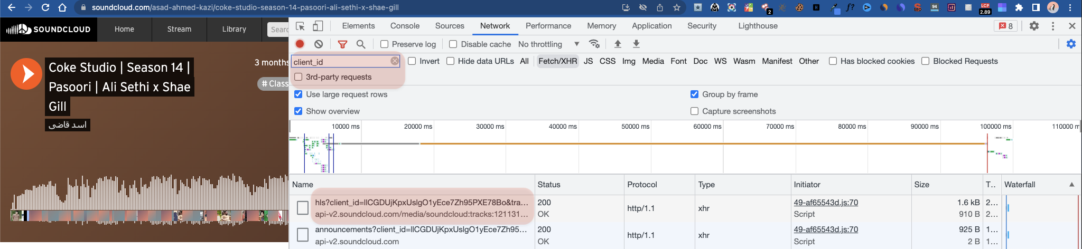The width and height of the screenshot is (1082, 249).
Task: Switch to the Console tab
Action: (x=405, y=26)
